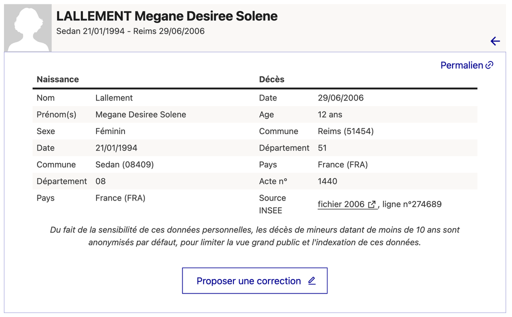The width and height of the screenshot is (512, 317).
Task: Click the death date 29/06/2006 cell
Action: 340,98
